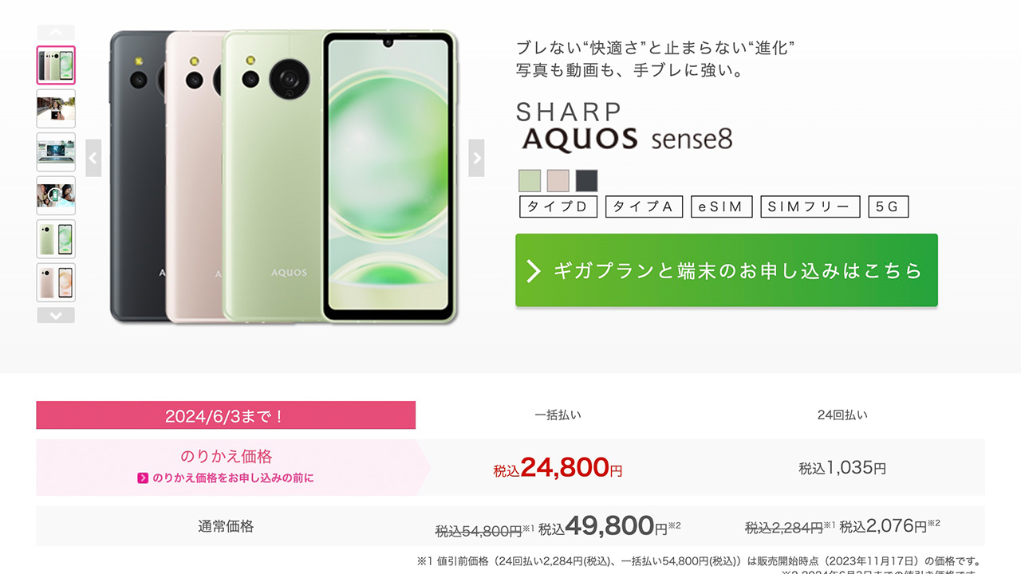Click the 5G tag
Image resolution: width=1021 pixels, height=574 pixels.
tap(888, 206)
